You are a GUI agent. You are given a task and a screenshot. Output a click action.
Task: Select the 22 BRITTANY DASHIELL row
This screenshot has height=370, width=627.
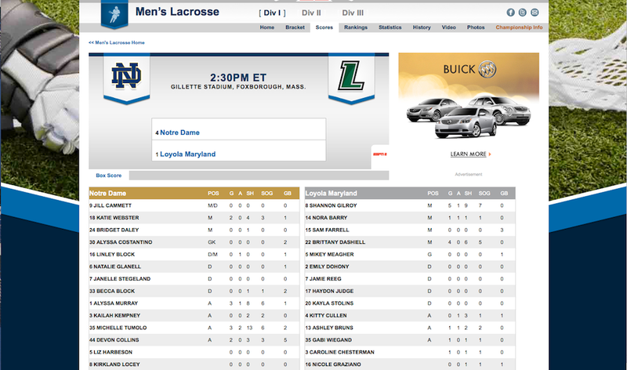pos(410,242)
